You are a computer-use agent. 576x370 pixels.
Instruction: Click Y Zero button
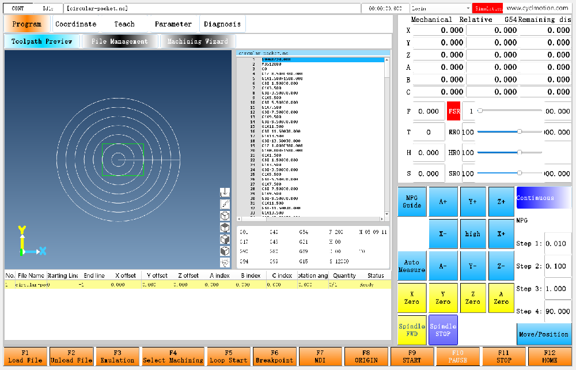coord(443,297)
